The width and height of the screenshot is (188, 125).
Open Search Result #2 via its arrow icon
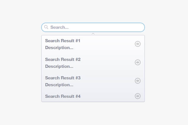[x=138, y=62]
